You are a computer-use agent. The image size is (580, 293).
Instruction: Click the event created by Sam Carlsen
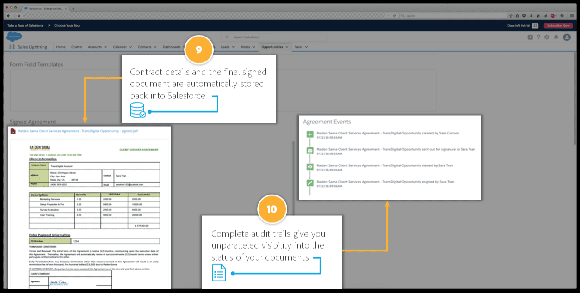point(388,133)
